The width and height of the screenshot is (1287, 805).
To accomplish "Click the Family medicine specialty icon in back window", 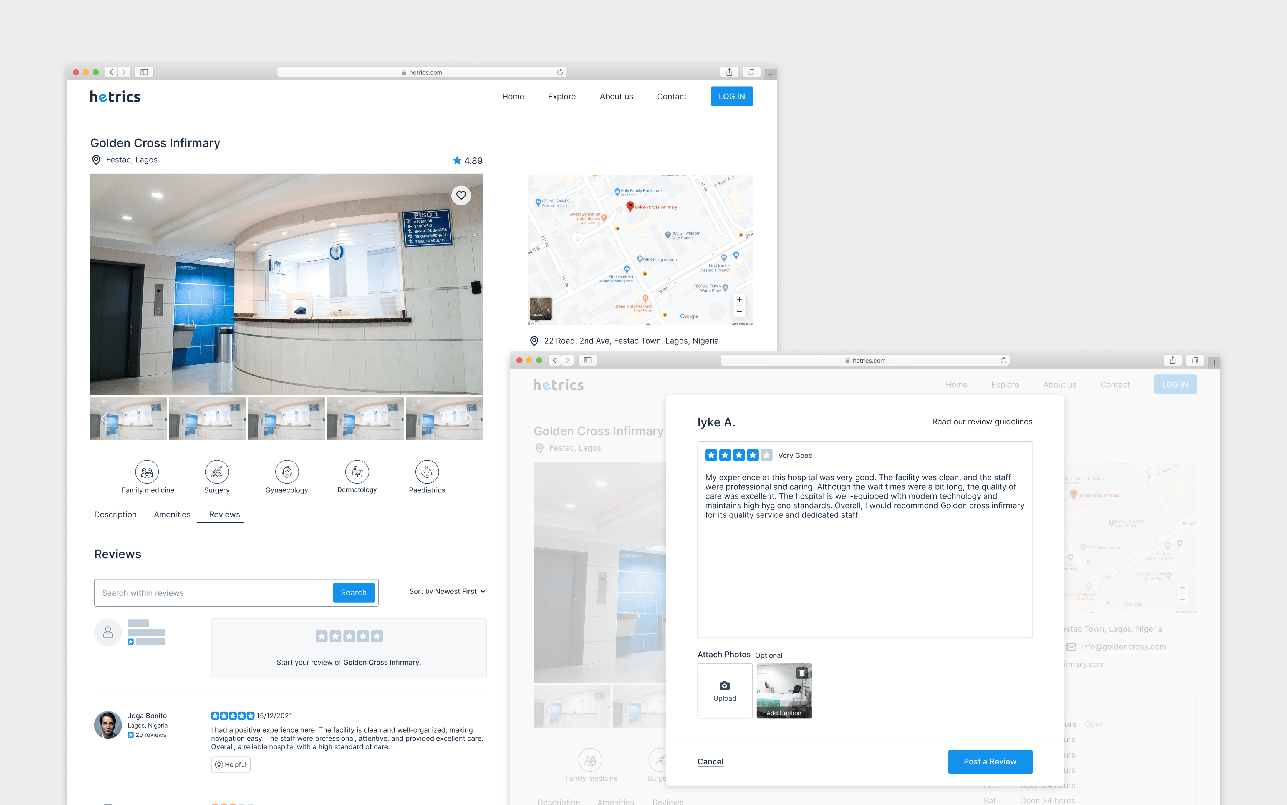I will coord(147,472).
